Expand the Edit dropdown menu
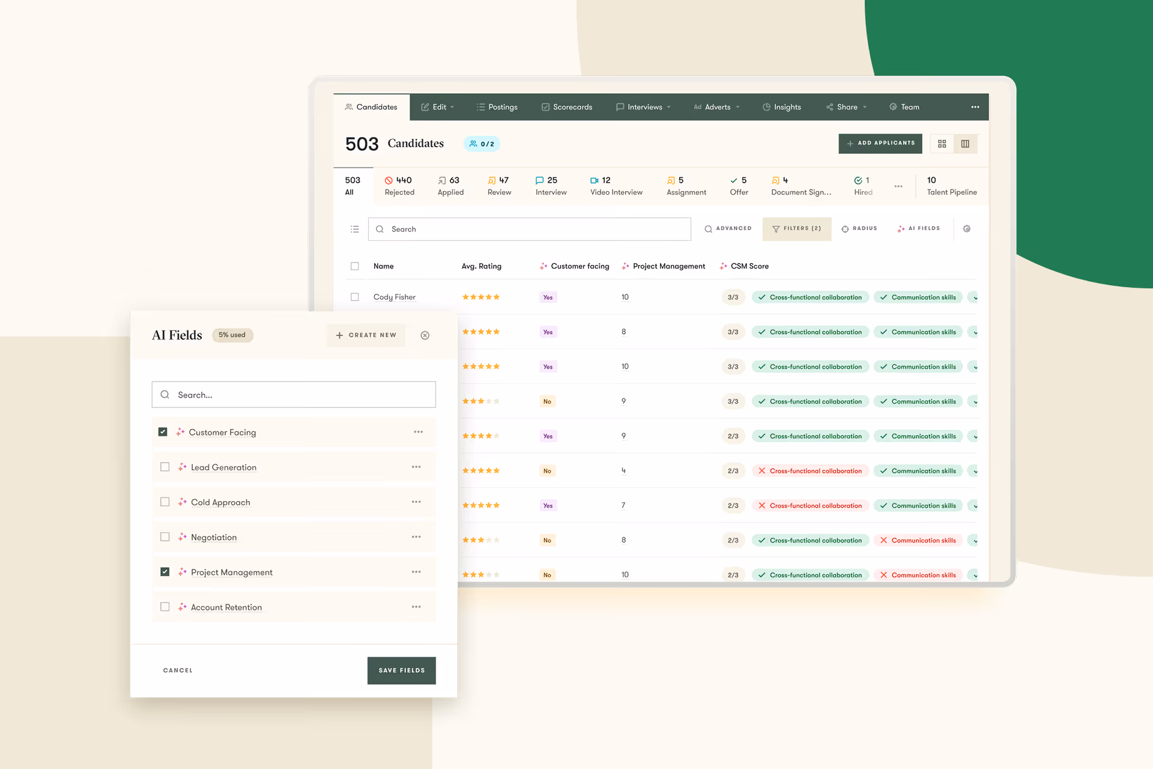1153x769 pixels. (x=438, y=107)
